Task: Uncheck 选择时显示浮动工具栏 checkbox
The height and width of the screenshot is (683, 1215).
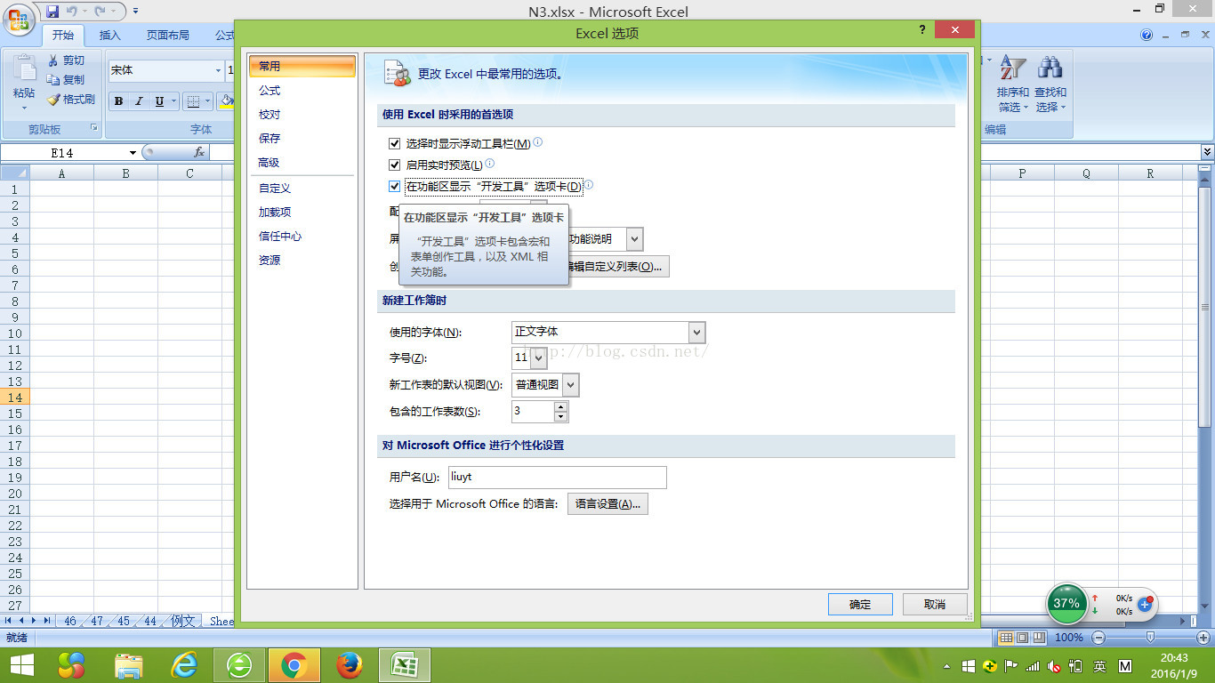Action: click(395, 143)
